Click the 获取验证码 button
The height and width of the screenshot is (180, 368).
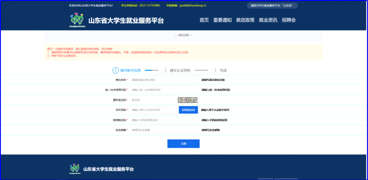click(188, 110)
